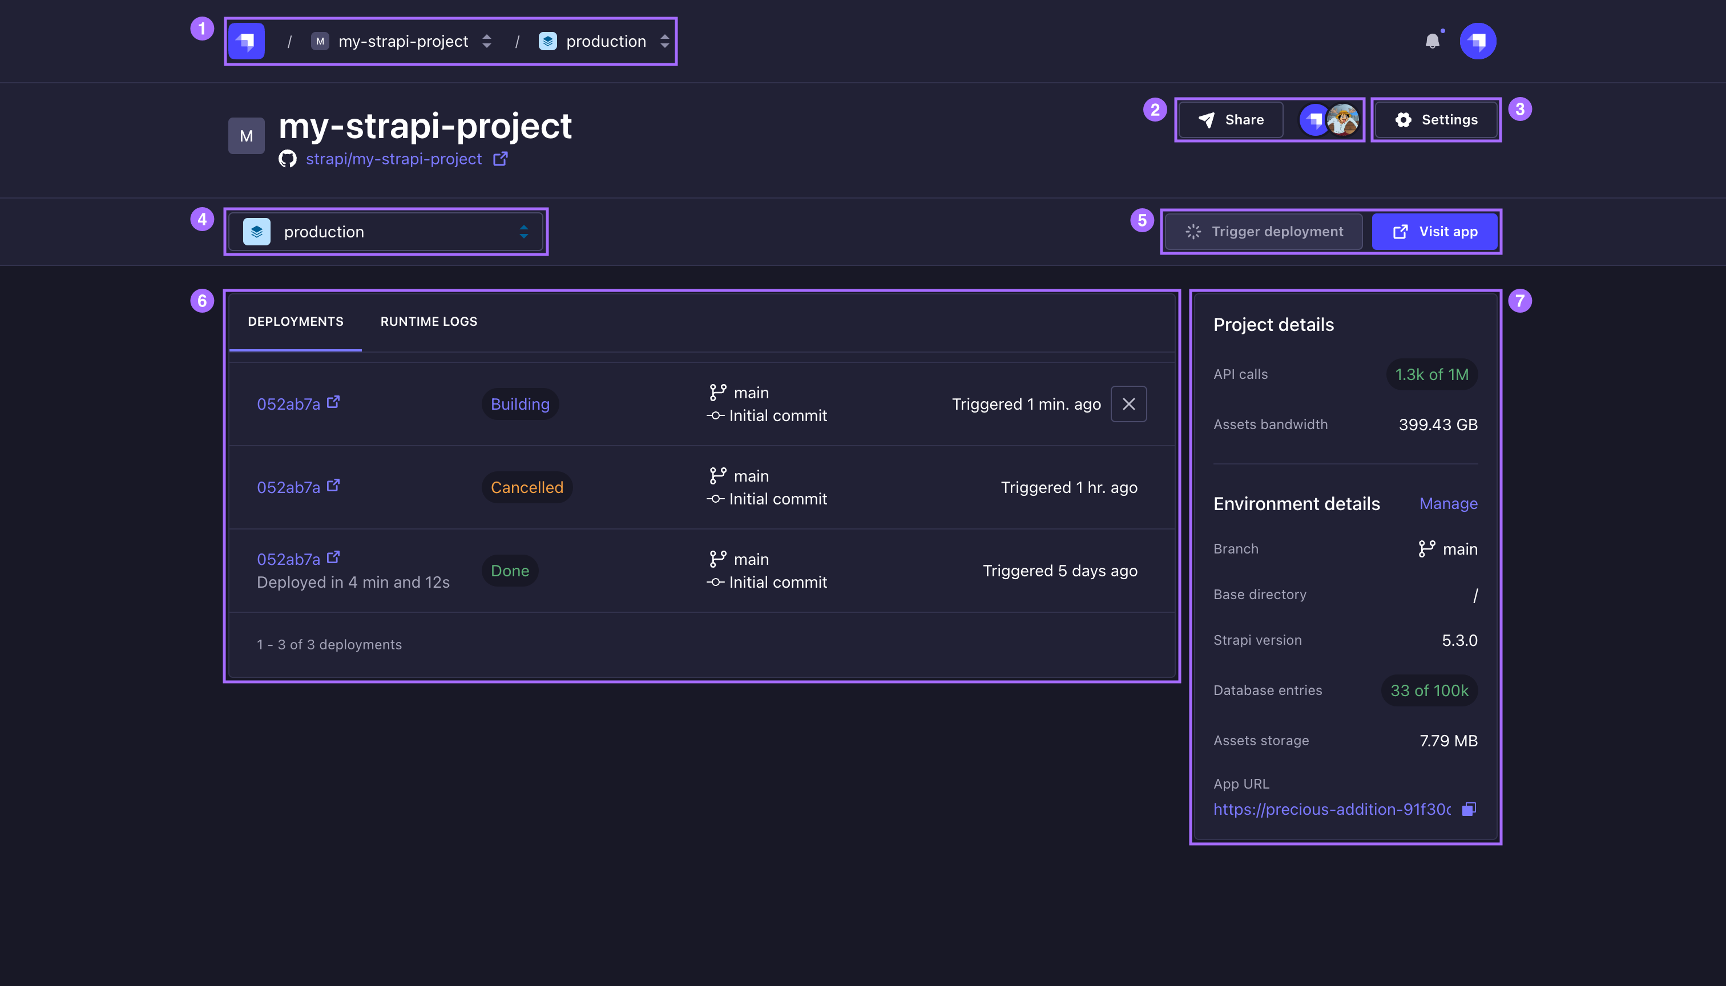Click the Manage environment details link
This screenshot has width=1726, height=986.
coord(1447,503)
